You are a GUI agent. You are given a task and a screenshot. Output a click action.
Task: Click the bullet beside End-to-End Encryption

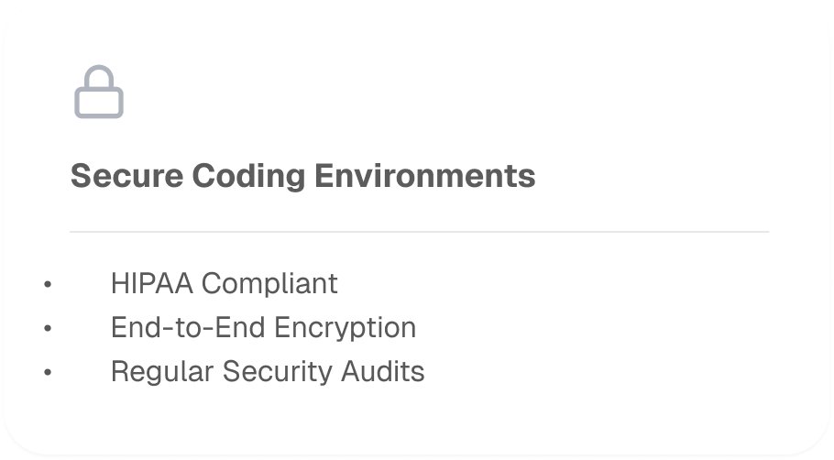click(49, 328)
